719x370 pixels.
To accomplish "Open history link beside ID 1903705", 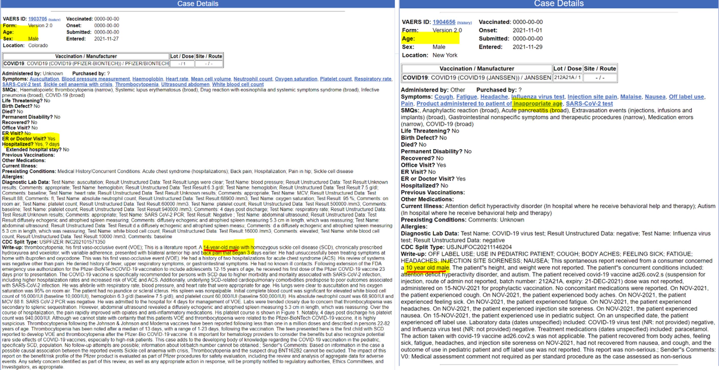I will point(54,20).
